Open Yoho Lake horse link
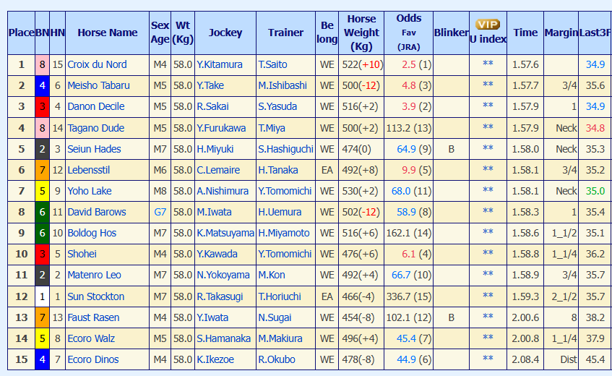 pos(90,192)
